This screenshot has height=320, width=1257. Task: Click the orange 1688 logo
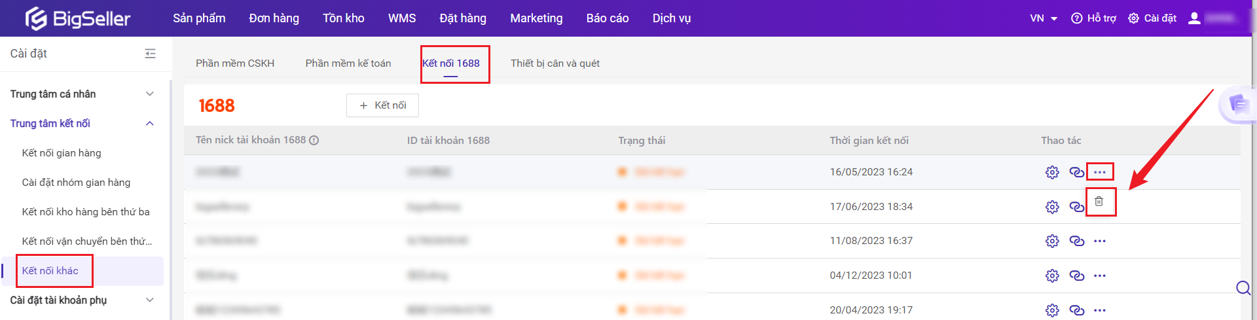coord(217,105)
